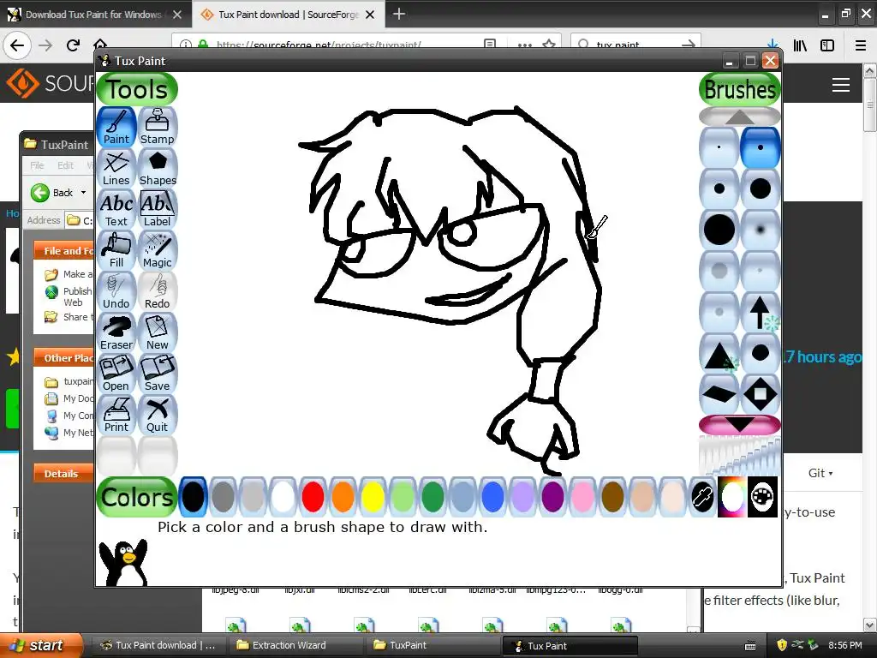The image size is (877, 658).
Task: Click Details panel header in explorer
Action: pyautogui.click(x=63, y=473)
